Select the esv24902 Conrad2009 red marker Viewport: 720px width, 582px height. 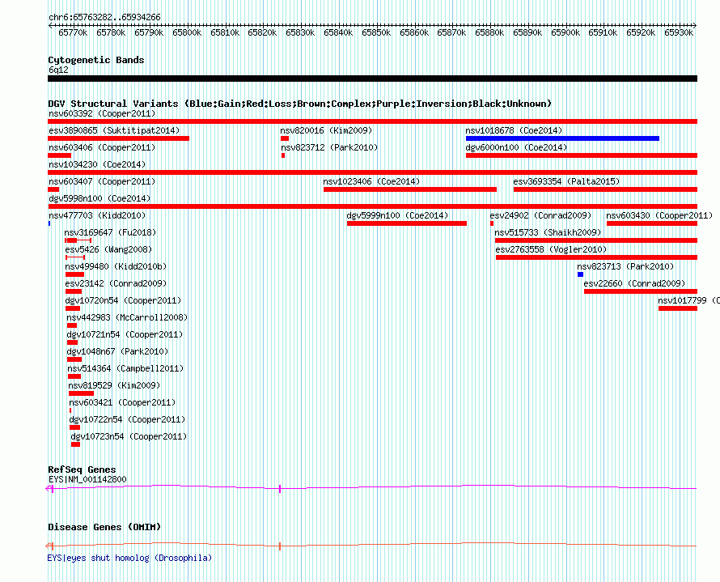click(x=492, y=223)
